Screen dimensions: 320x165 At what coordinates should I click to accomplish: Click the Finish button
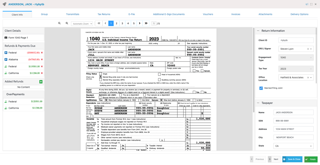pos(311,159)
